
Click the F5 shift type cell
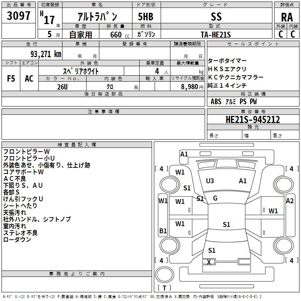tap(11, 79)
